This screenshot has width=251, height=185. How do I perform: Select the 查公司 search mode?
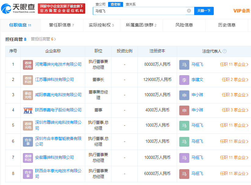point(100,4)
